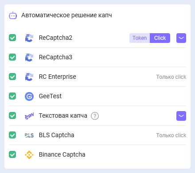Expand Текстовая капча options chevron
This screenshot has height=173, width=195.
pyautogui.click(x=181, y=116)
